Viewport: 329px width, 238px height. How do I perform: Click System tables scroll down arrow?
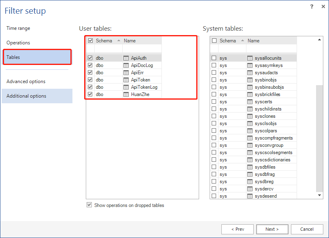pos(319,195)
